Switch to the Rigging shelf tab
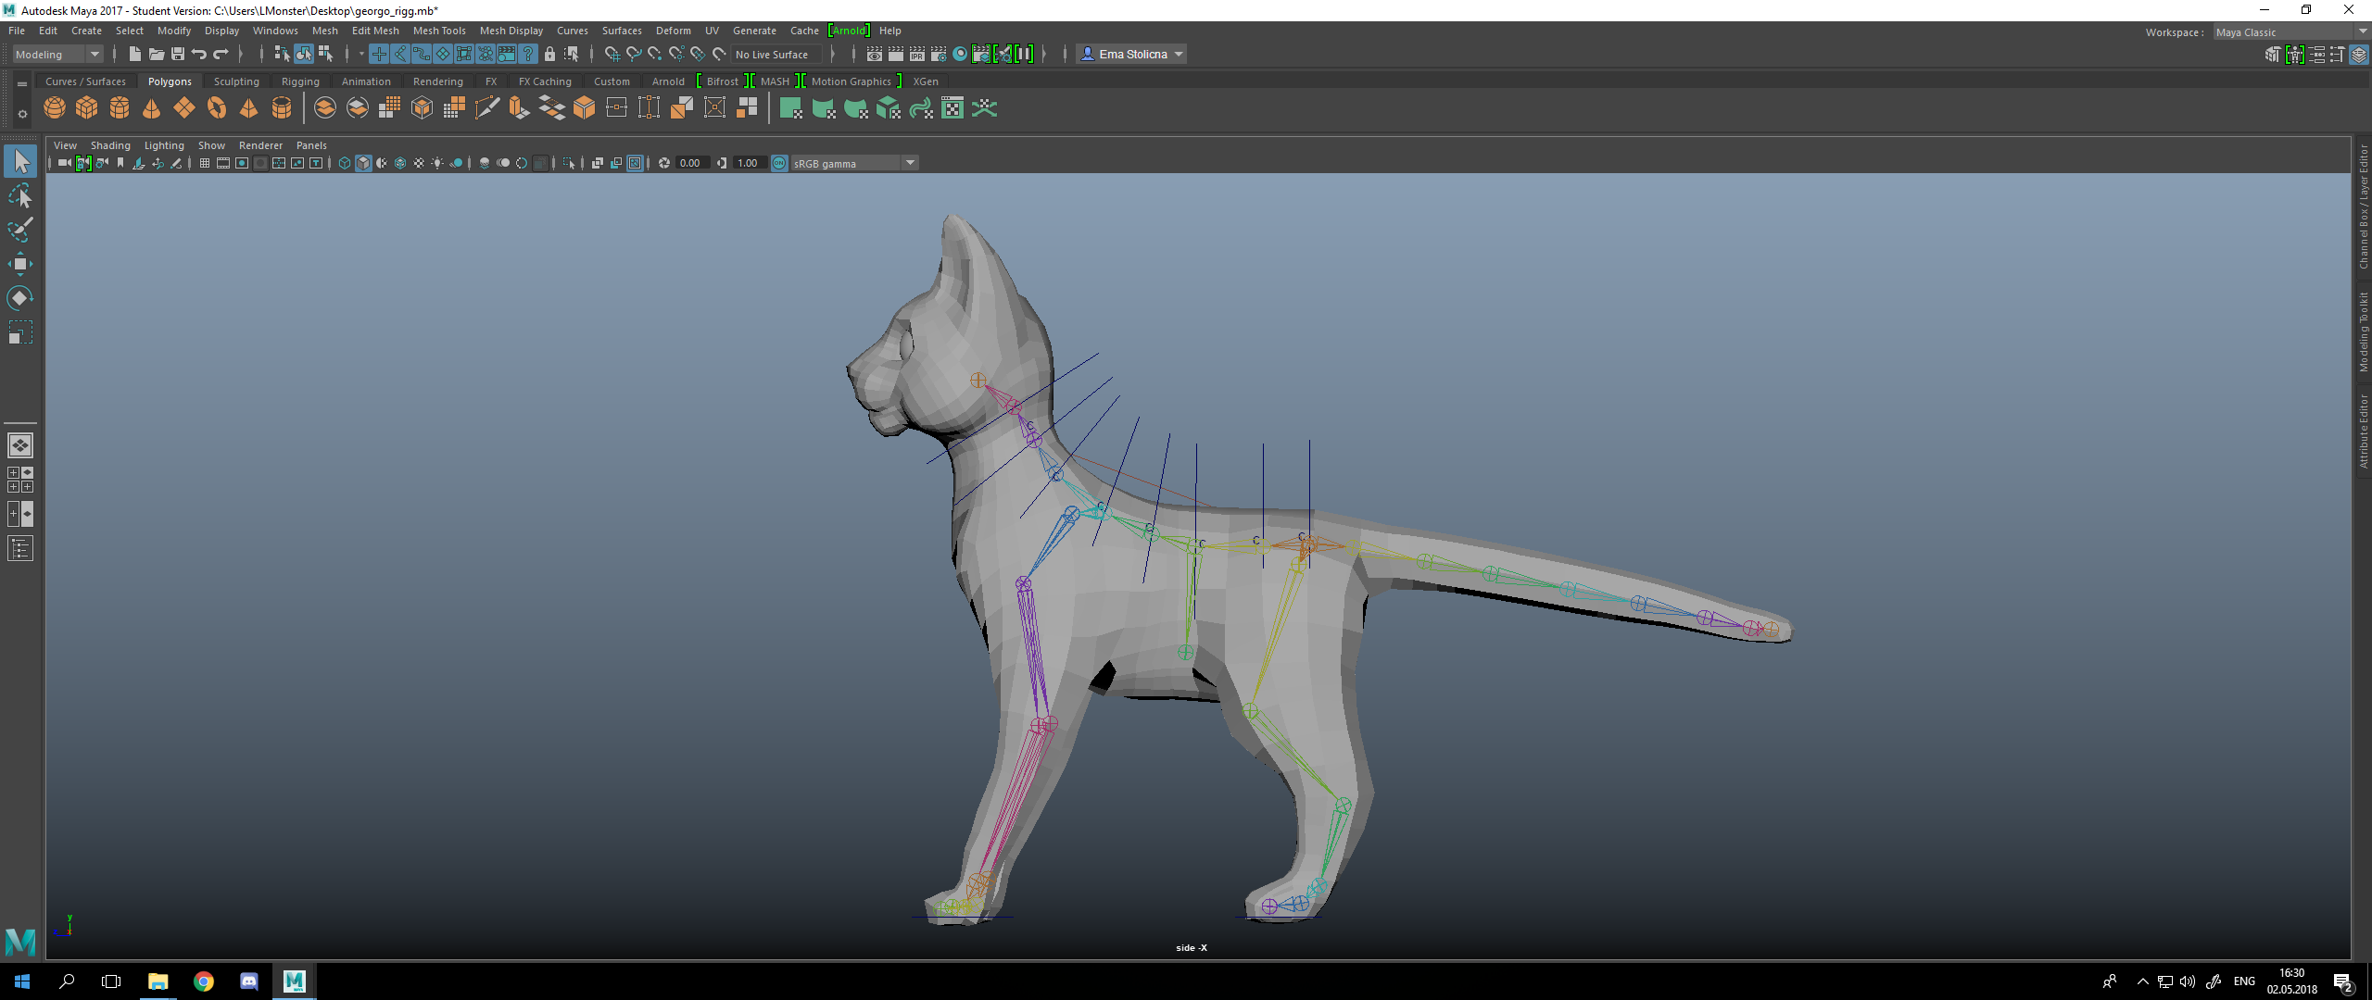The image size is (2372, 1000). pyautogui.click(x=300, y=81)
